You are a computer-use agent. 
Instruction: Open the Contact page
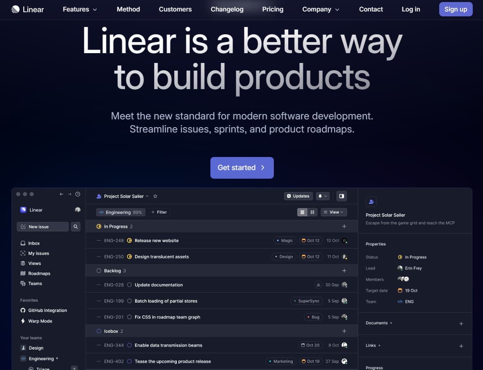point(371,9)
